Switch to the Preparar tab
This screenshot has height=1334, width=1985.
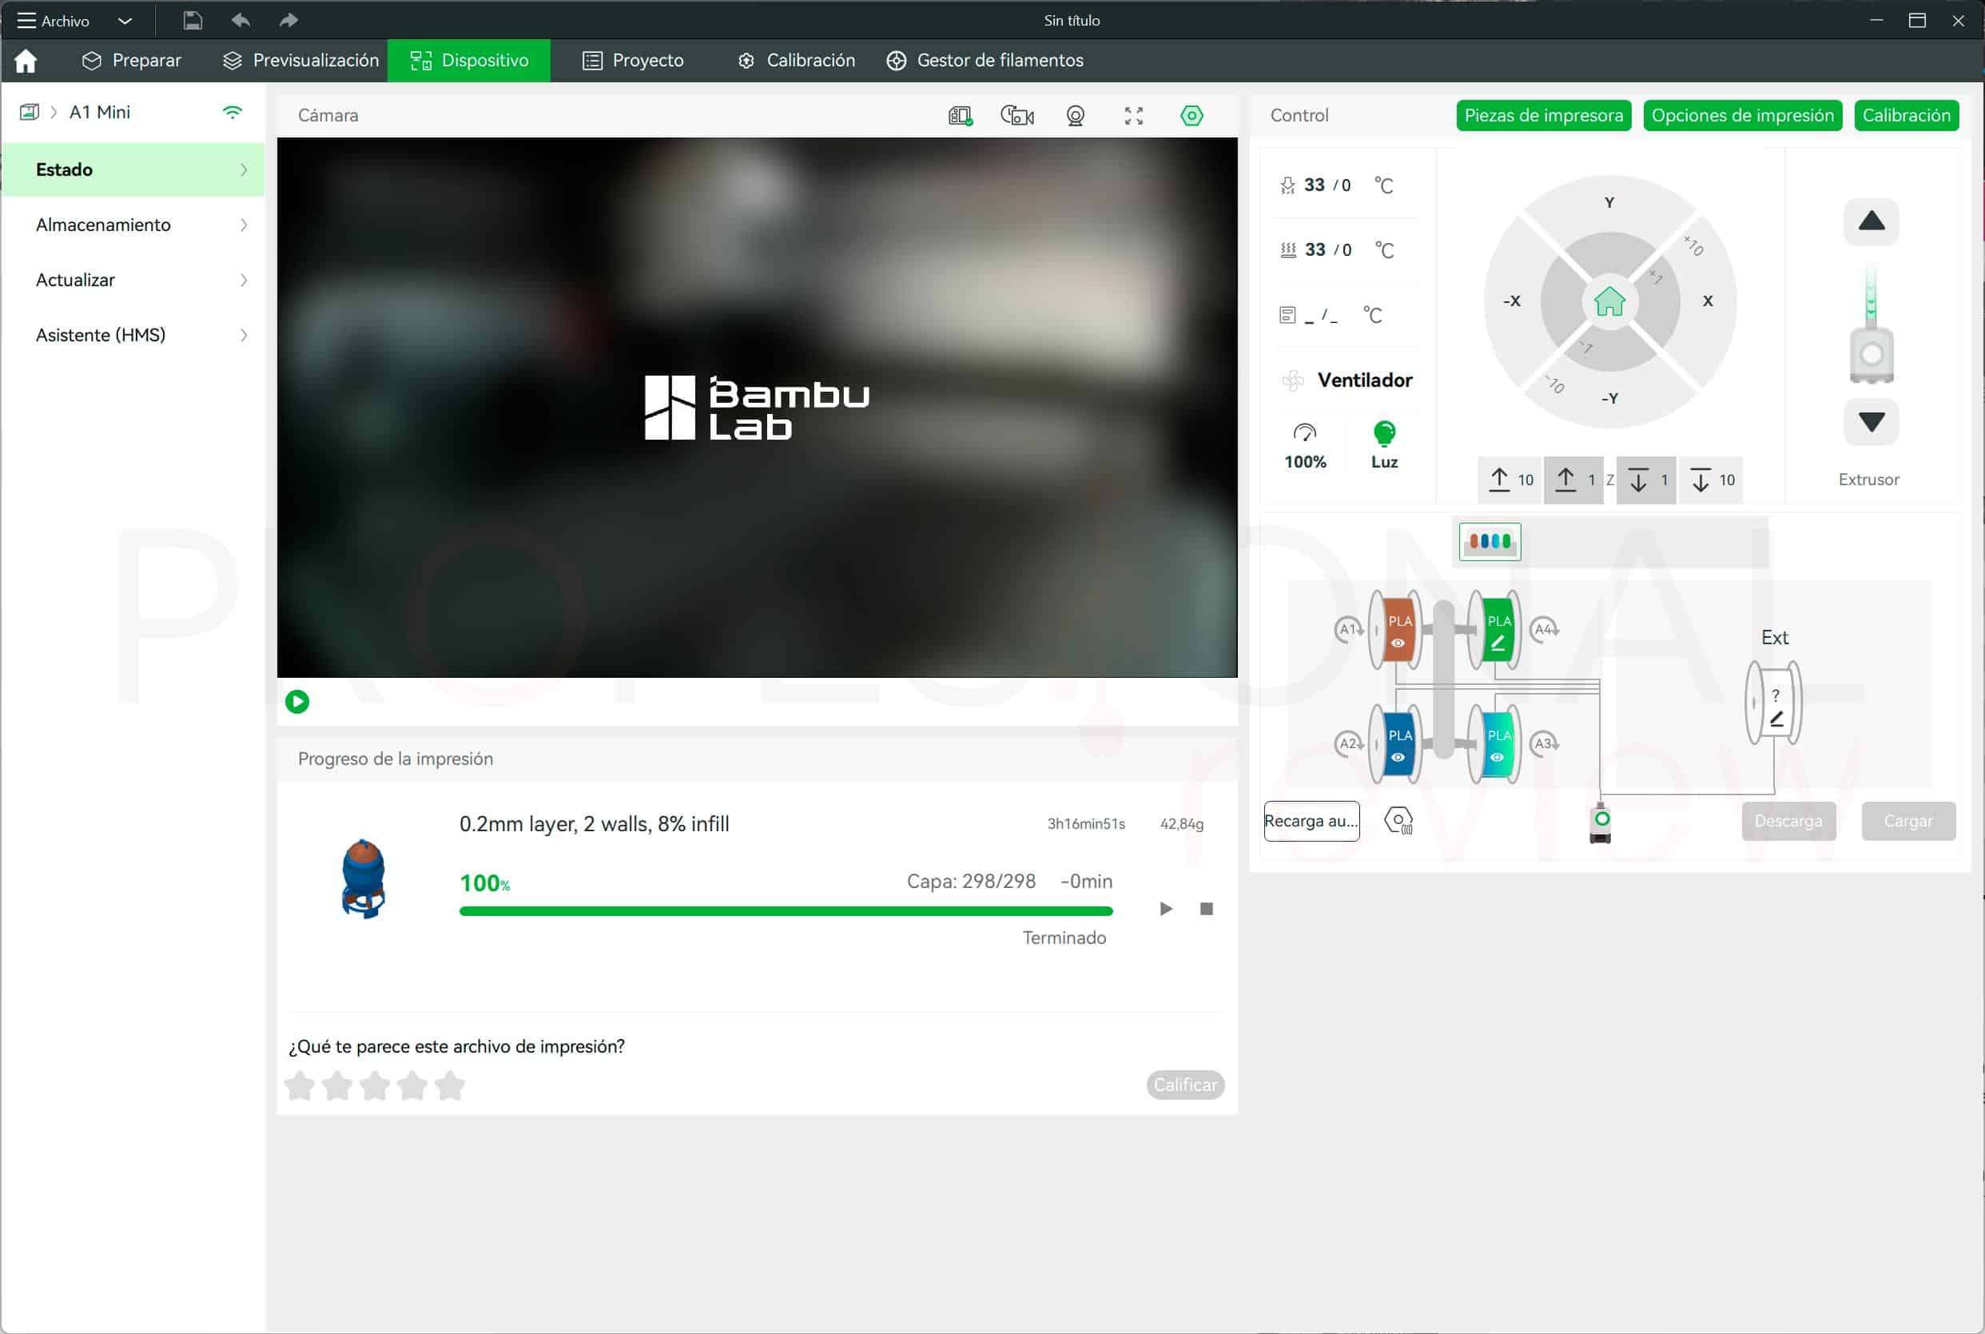132,61
